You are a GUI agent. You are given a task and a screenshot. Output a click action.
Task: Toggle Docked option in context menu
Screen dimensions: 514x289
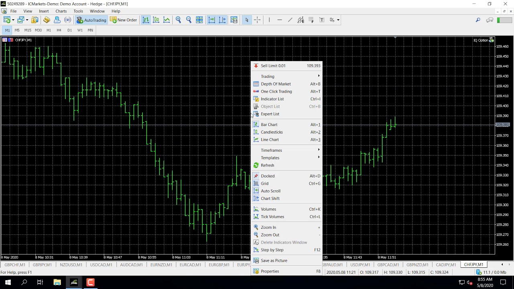(287, 176)
